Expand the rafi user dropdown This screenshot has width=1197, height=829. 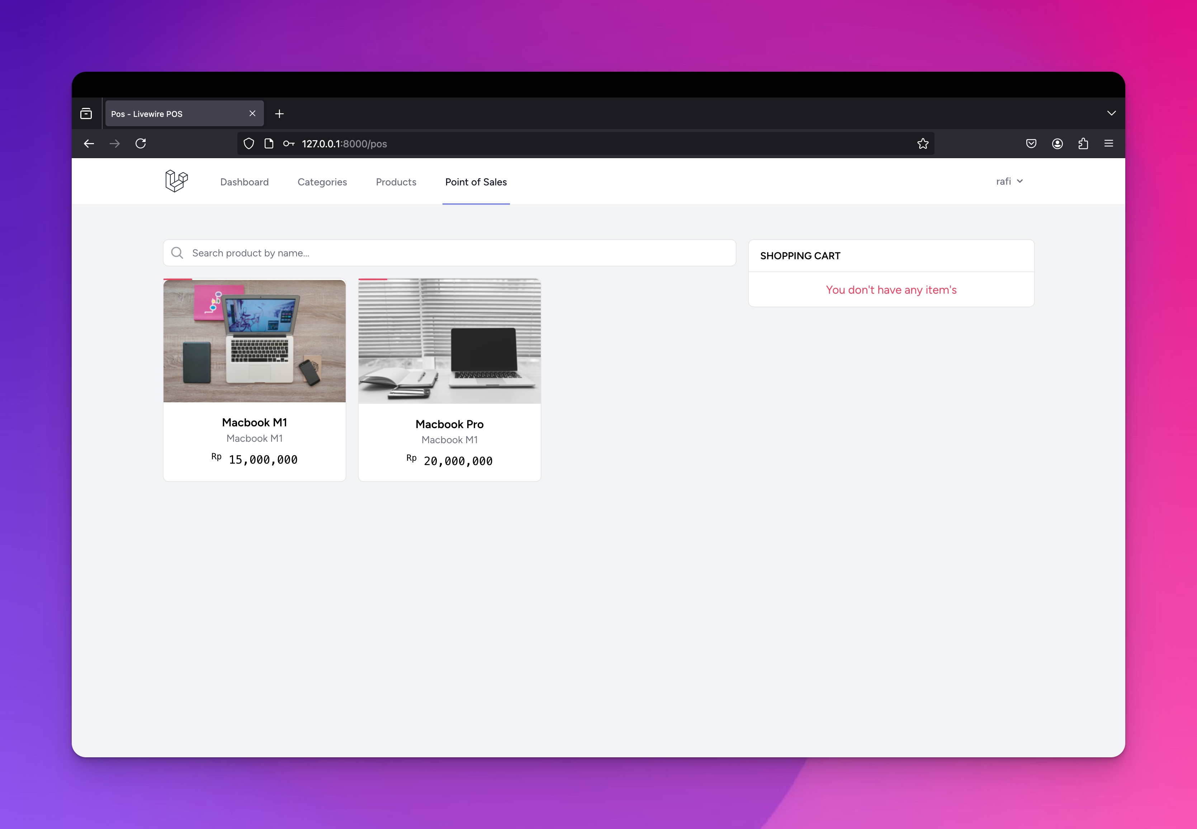pyautogui.click(x=1009, y=181)
